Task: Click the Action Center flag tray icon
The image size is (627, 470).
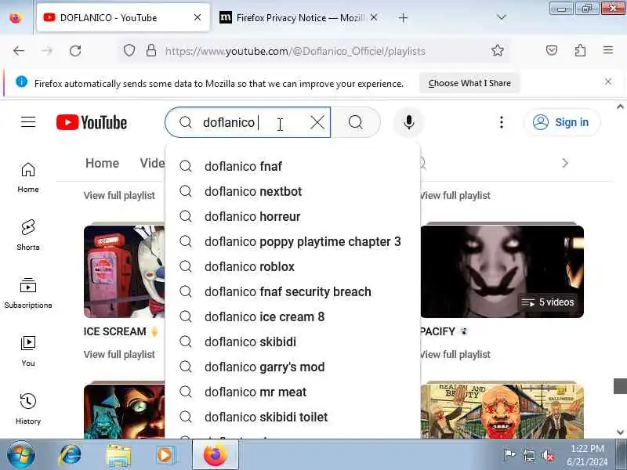Action: pyautogui.click(x=509, y=455)
